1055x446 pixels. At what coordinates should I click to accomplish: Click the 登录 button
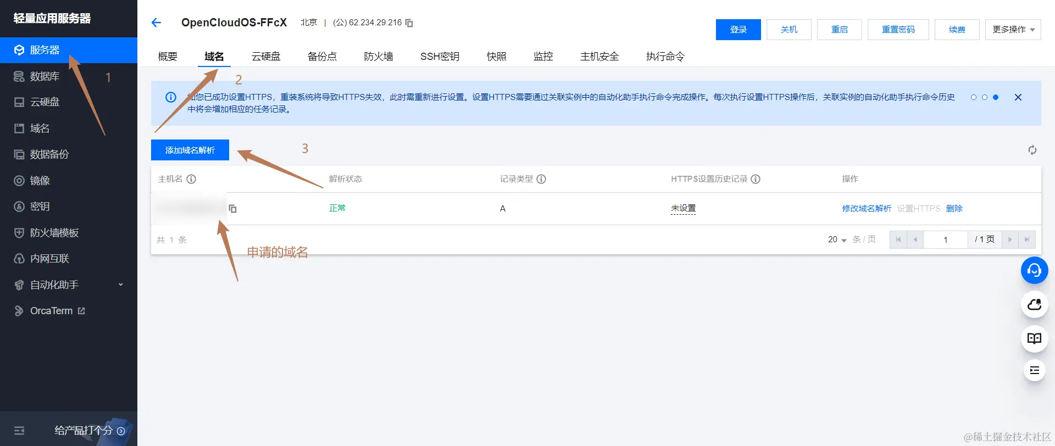coord(738,30)
